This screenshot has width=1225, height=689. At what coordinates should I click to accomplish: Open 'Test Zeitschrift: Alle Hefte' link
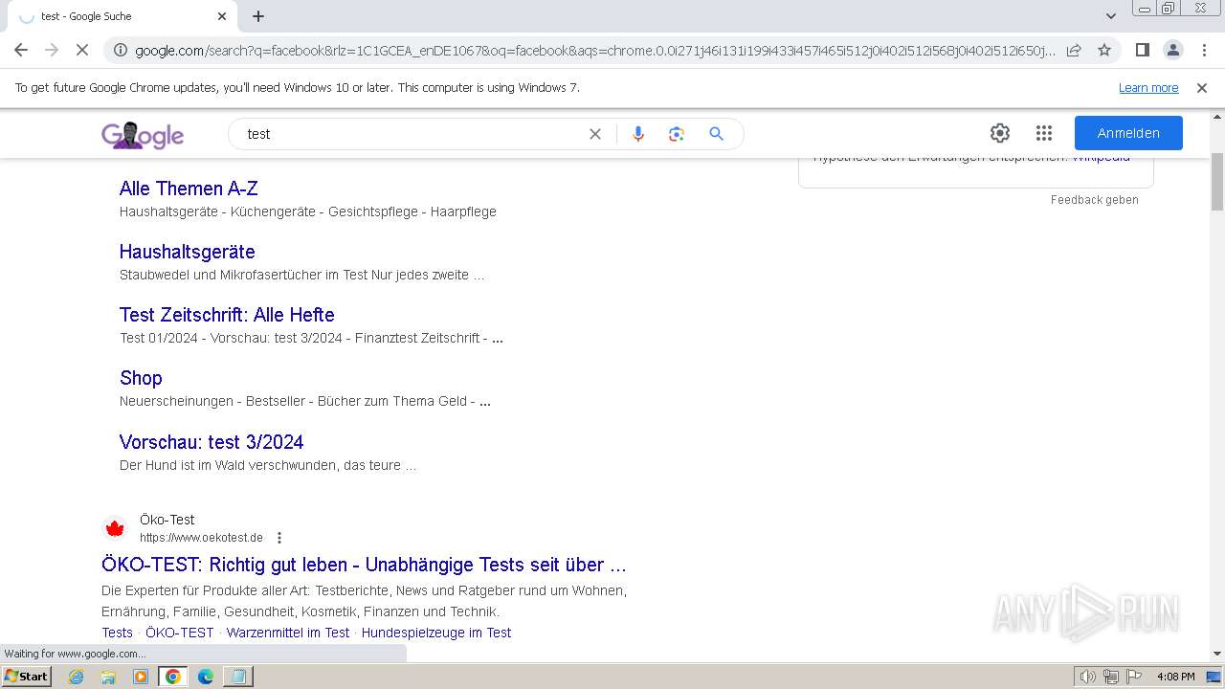click(227, 315)
